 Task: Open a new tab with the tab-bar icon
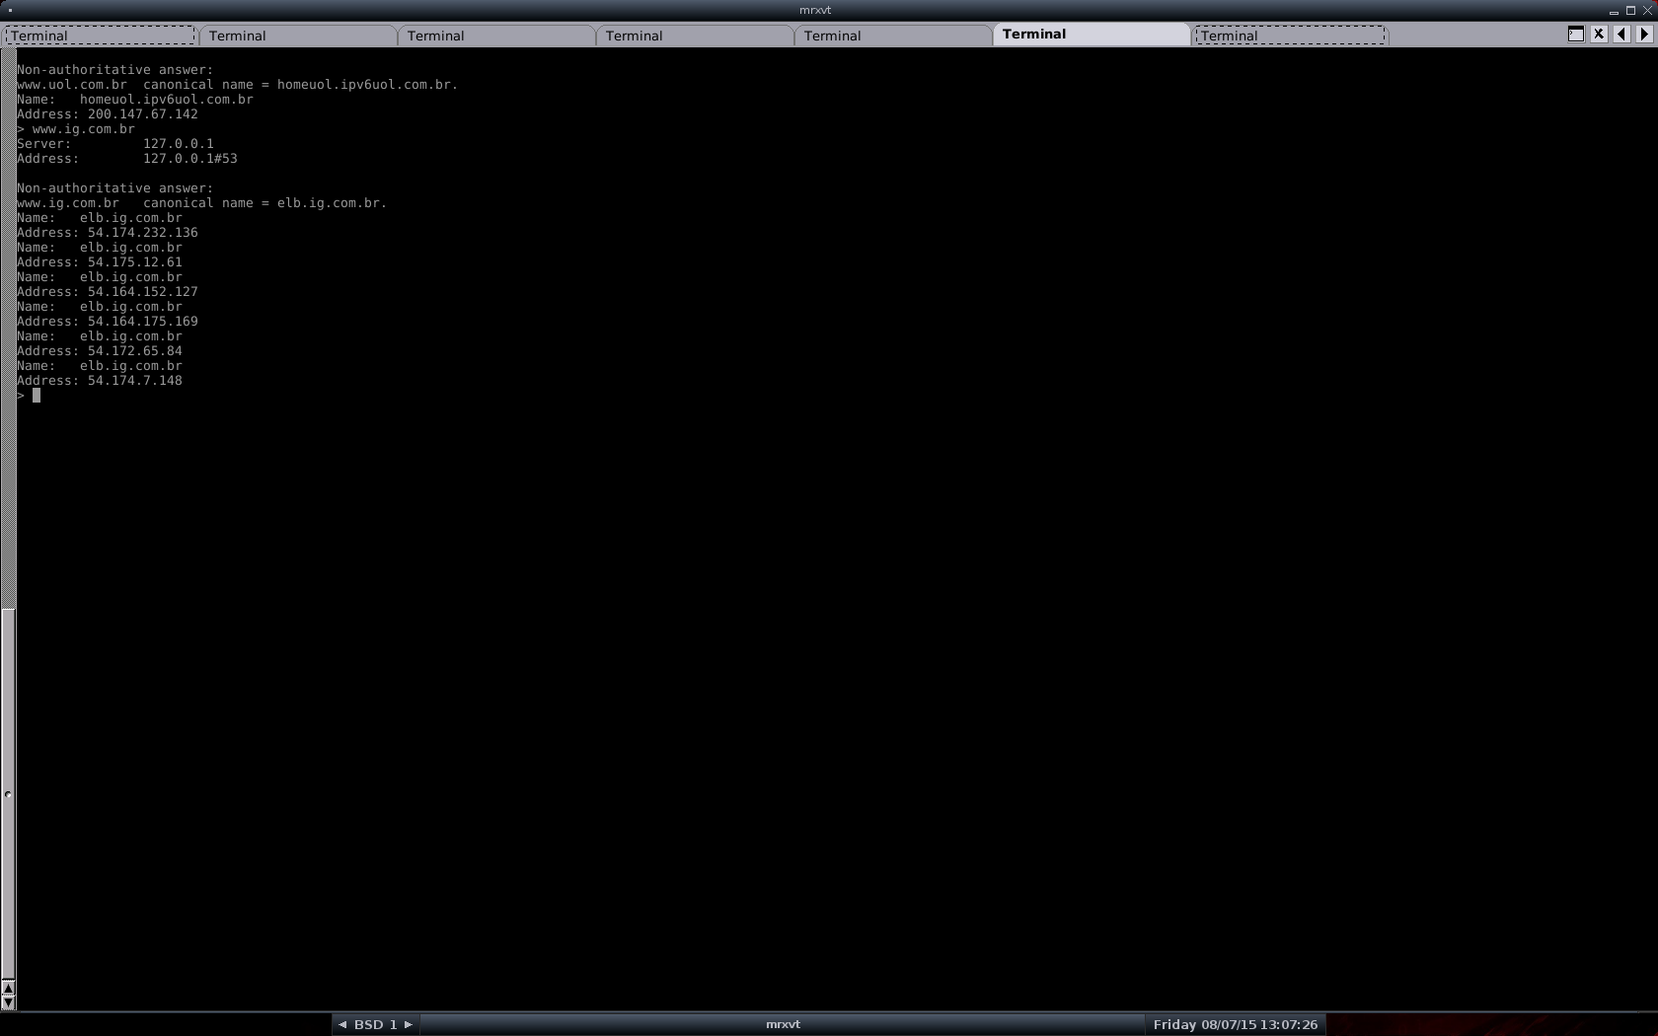click(1576, 34)
